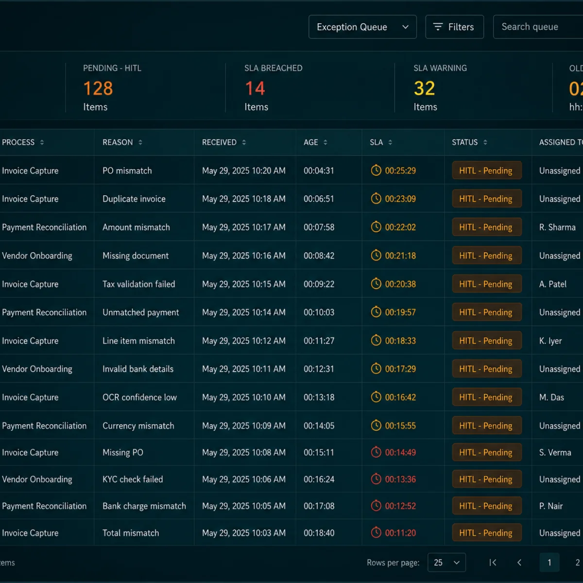Image resolution: width=583 pixels, height=583 pixels.
Task: Click 'Vendor Onboarding' in the KYC check failed row
Action: (x=37, y=479)
